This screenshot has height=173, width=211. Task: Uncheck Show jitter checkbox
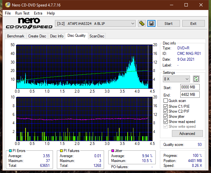(x=165, y=116)
